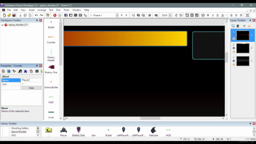Toggle bold text formatting
Image resolution: width=256 pixels, height=144 pixels.
(208, 15)
